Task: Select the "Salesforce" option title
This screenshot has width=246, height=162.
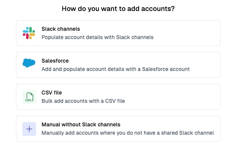Action: pos(55,61)
